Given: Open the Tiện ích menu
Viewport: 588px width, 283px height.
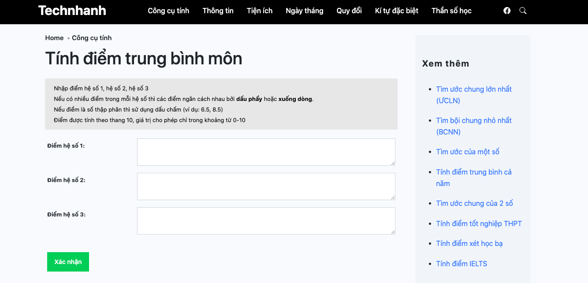Looking at the screenshot, I should pyautogui.click(x=260, y=11).
